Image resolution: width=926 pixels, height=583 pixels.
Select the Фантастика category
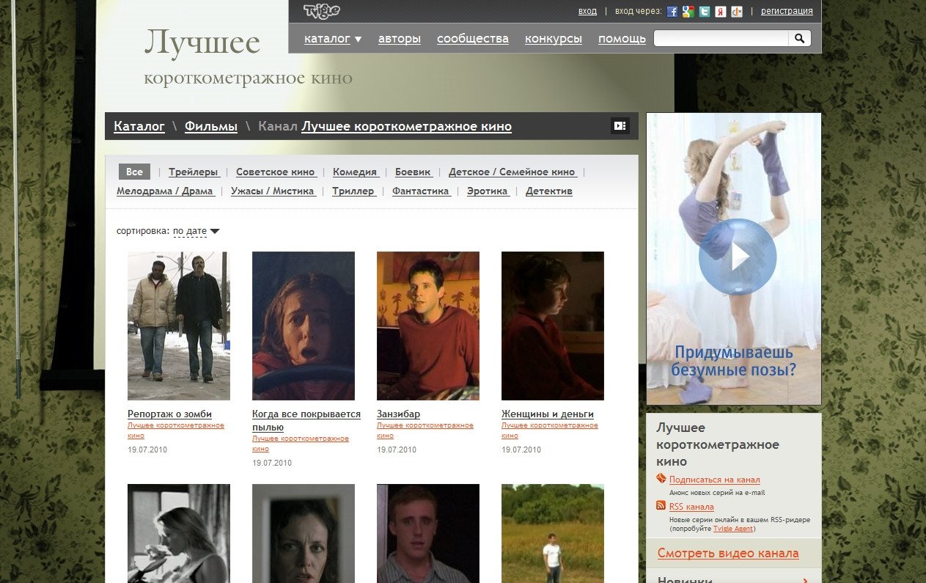click(421, 191)
